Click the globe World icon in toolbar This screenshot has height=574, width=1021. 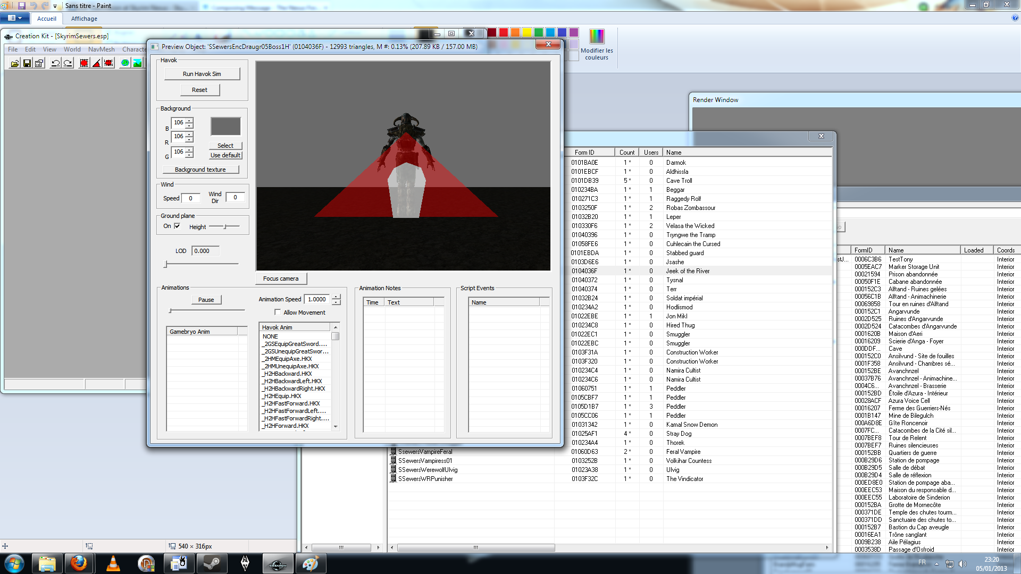(x=125, y=63)
